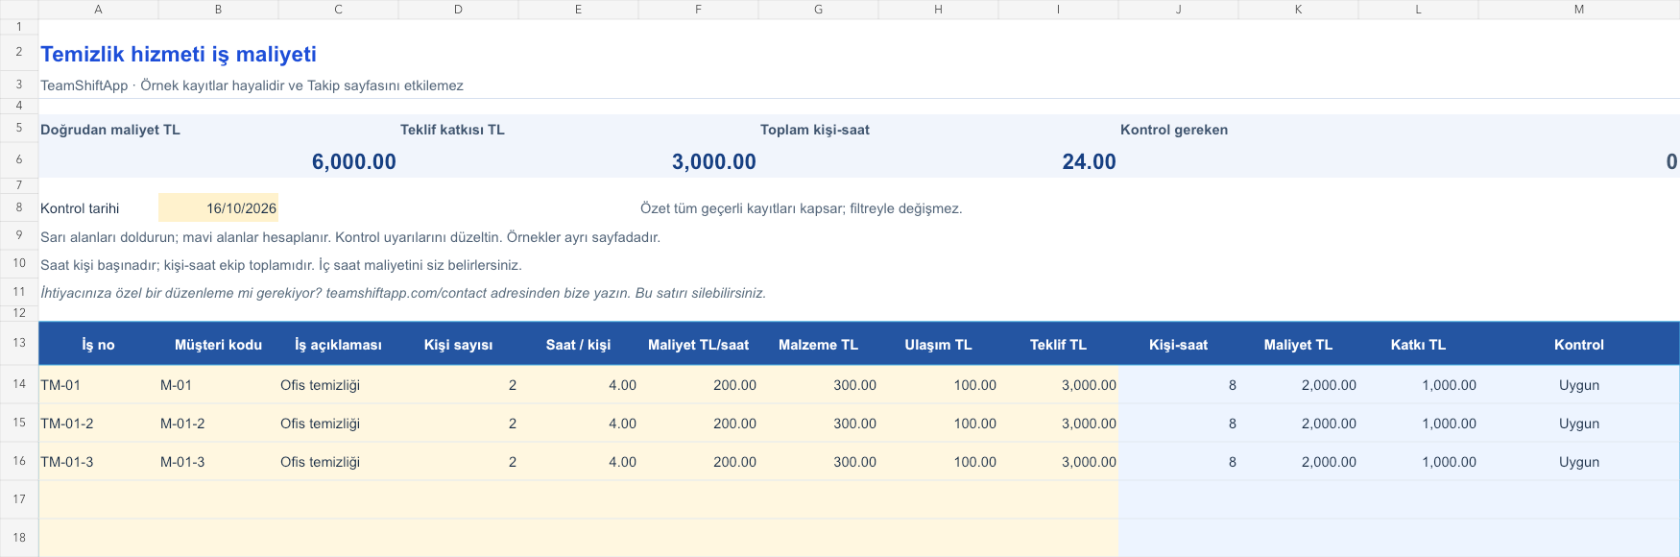Image resolution: width=1680 pixels, height=557 pixels.
Task: Click the Doğrudan maliyet TL value 6,000.00
Action: [353, 161]
